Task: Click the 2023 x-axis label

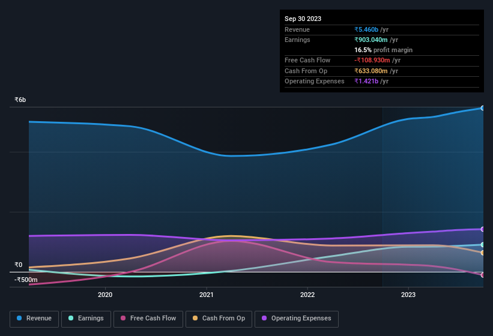Action: pos(408,295)
